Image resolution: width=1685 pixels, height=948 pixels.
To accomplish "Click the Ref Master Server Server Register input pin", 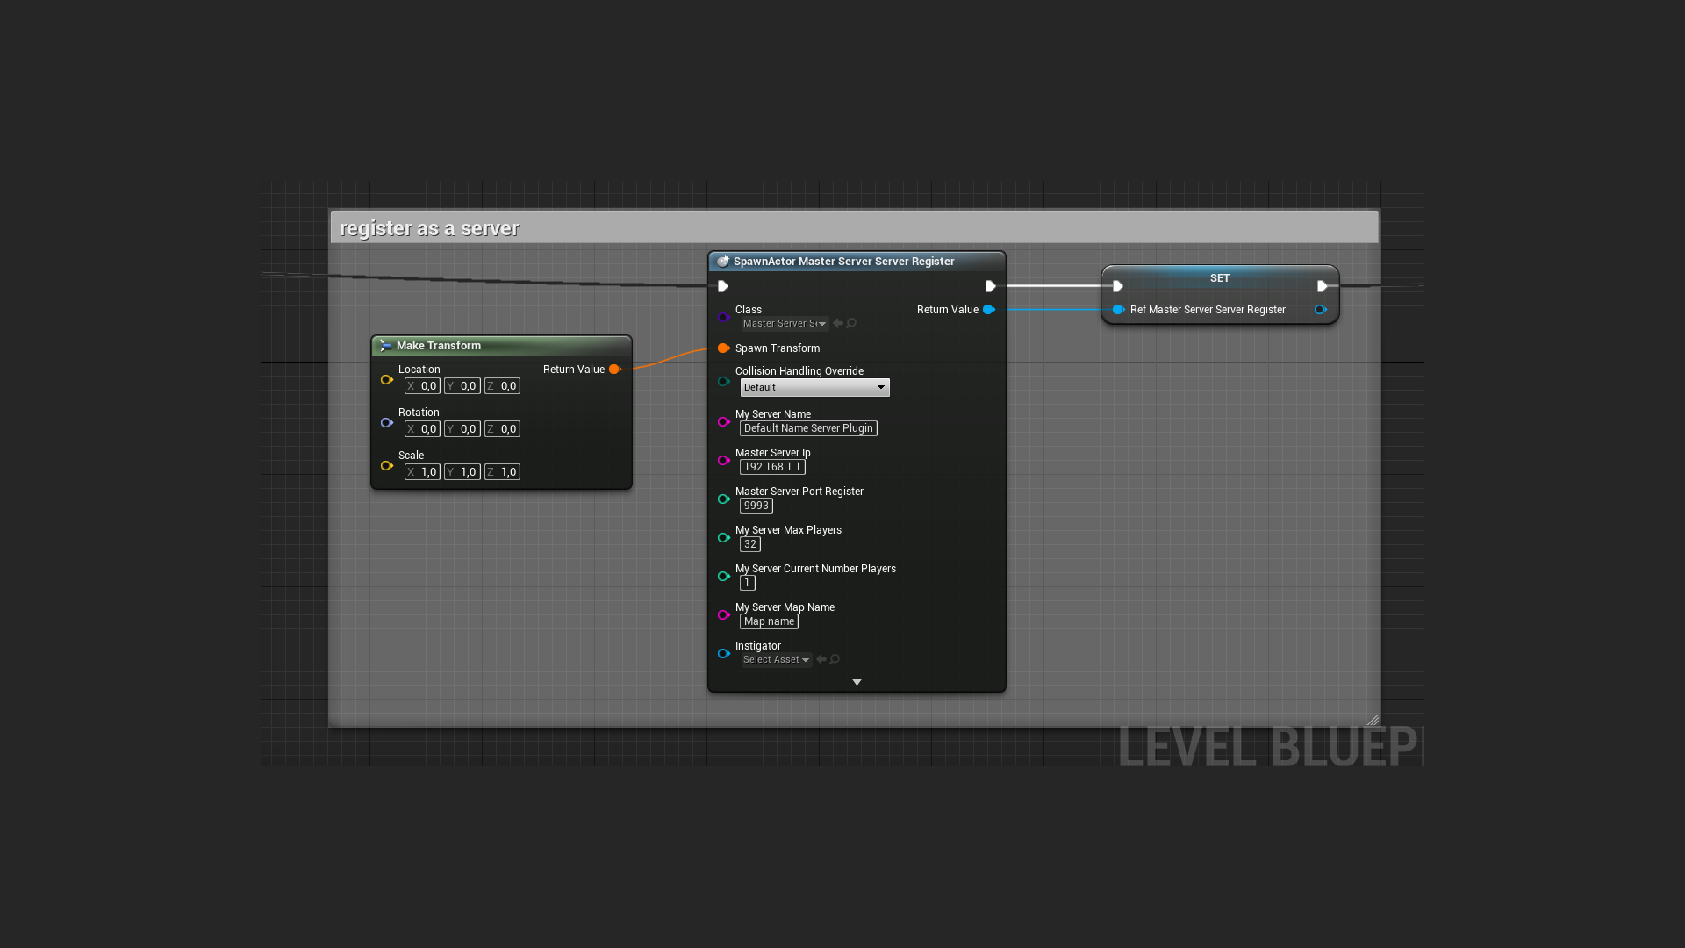I will [x=1118, y=309].
